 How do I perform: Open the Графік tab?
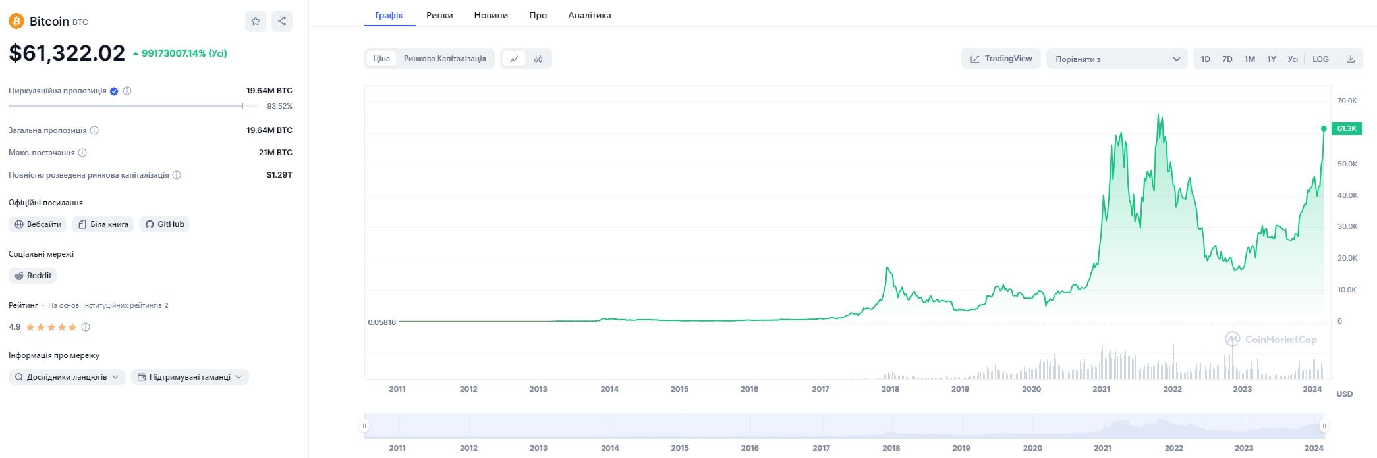389,15
